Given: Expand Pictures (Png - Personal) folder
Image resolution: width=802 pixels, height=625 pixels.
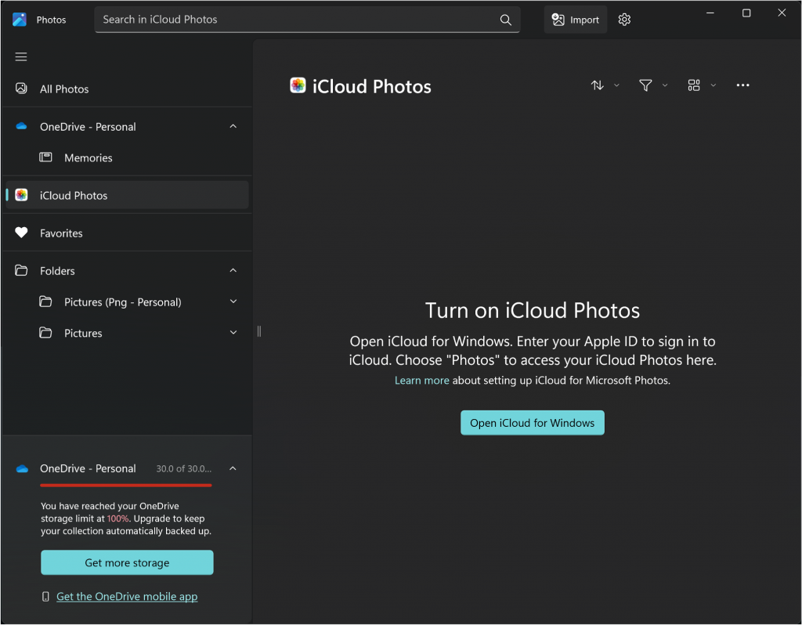Looking at the screenshot, I should (233, 302).
